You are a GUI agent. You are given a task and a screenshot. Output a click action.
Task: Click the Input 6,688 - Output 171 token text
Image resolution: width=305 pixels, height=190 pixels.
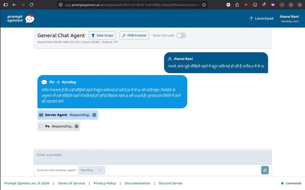coord(100,42)
